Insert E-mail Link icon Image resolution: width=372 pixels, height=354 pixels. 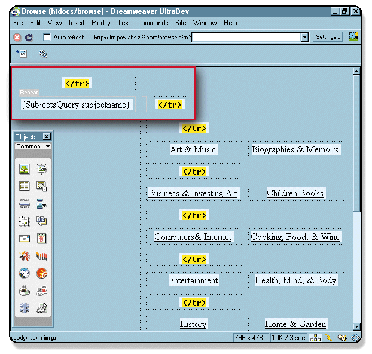pos(24,239)
